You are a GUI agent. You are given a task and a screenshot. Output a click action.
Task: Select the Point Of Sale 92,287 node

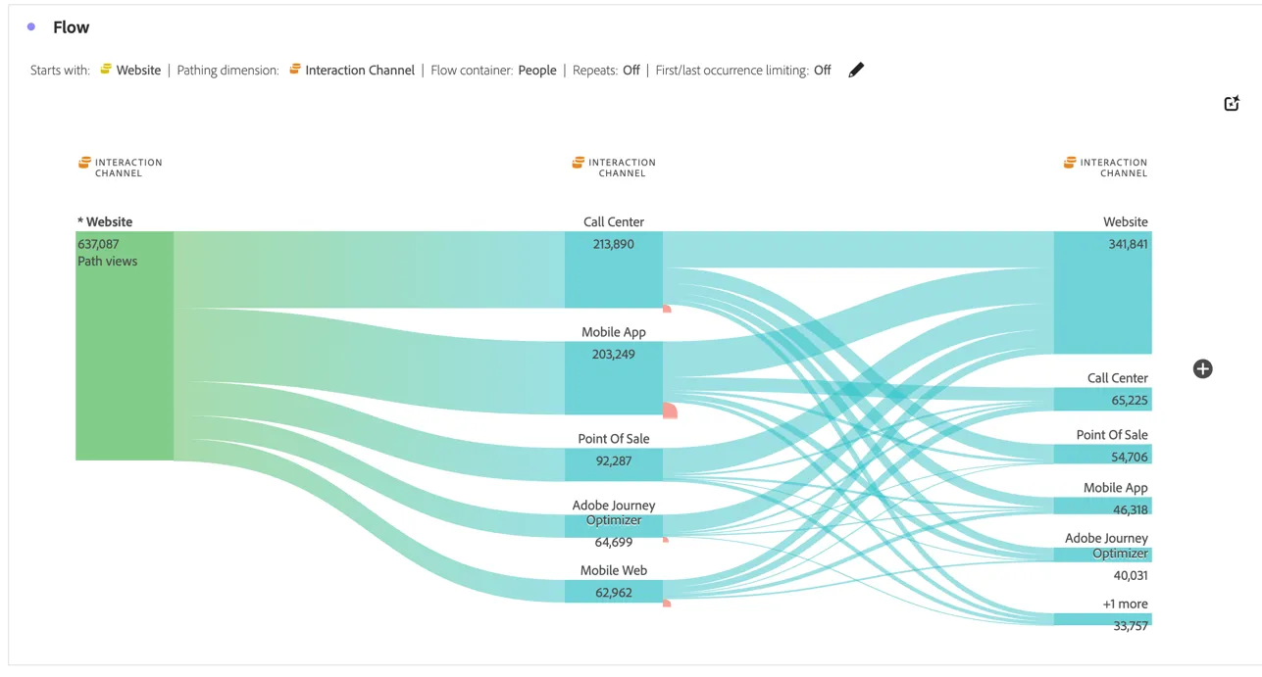[614, 464]
